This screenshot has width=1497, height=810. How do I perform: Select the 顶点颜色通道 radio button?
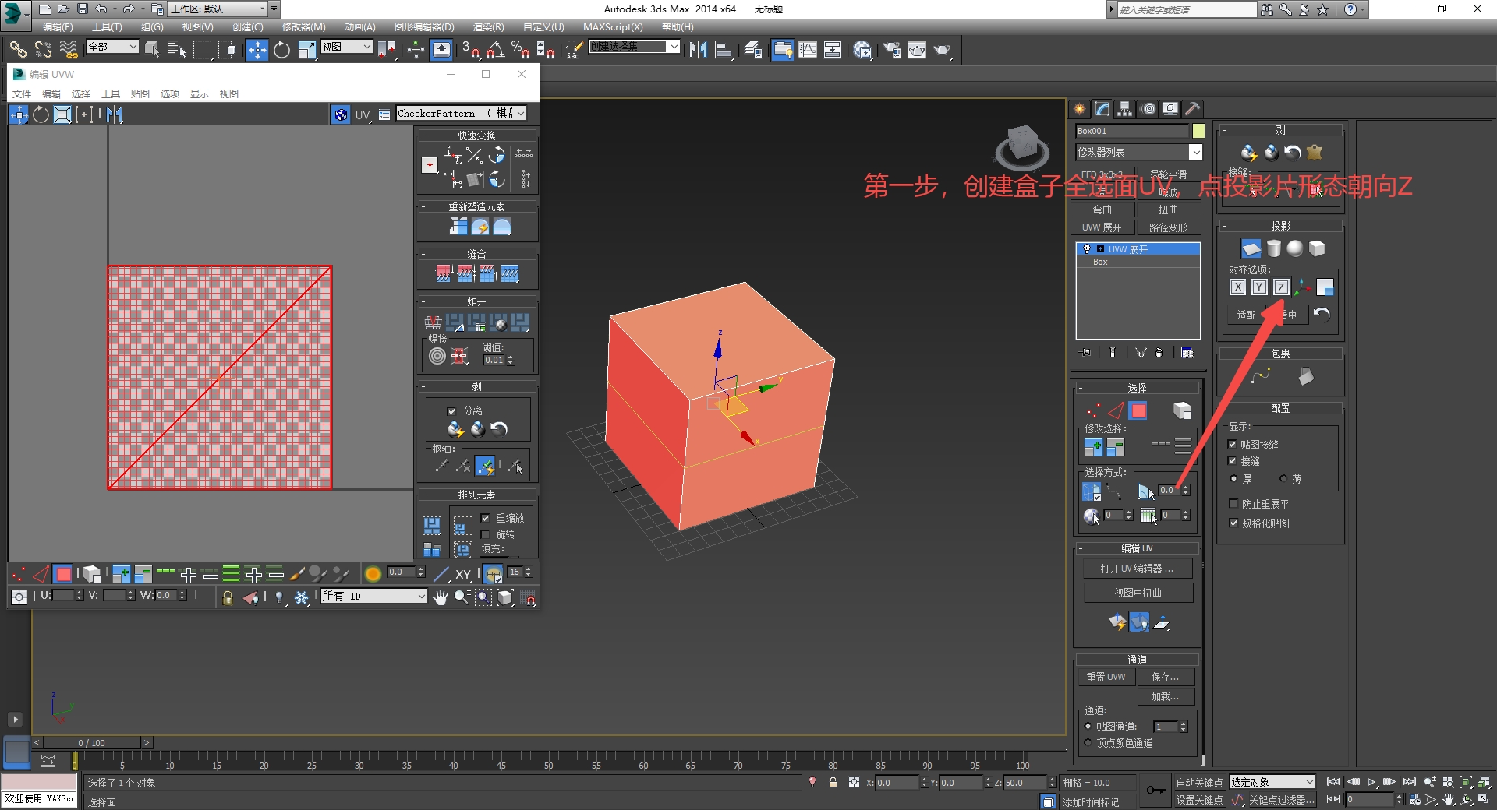(x=1088, y=743)
